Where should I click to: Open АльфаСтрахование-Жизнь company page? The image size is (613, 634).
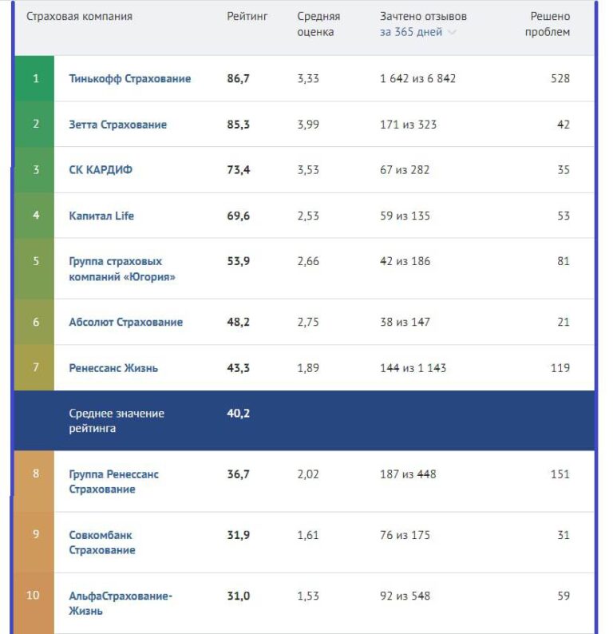(x=121, y=604)
